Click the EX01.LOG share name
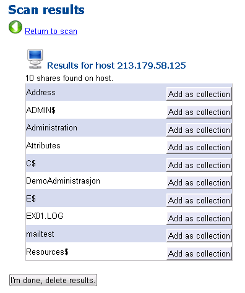The image size is (245, 293). click(x=45, y=216)
